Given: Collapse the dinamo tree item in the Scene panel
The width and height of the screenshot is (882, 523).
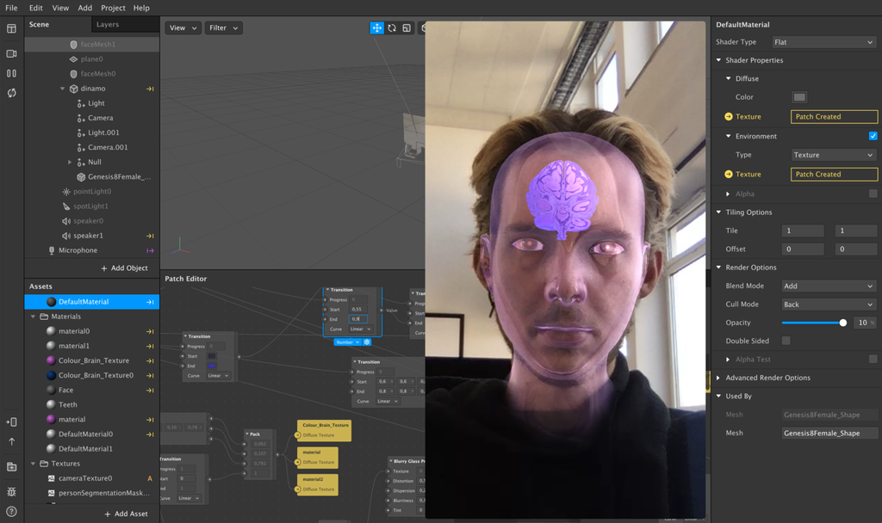Looking at the screenshot, I should [62, 88].
